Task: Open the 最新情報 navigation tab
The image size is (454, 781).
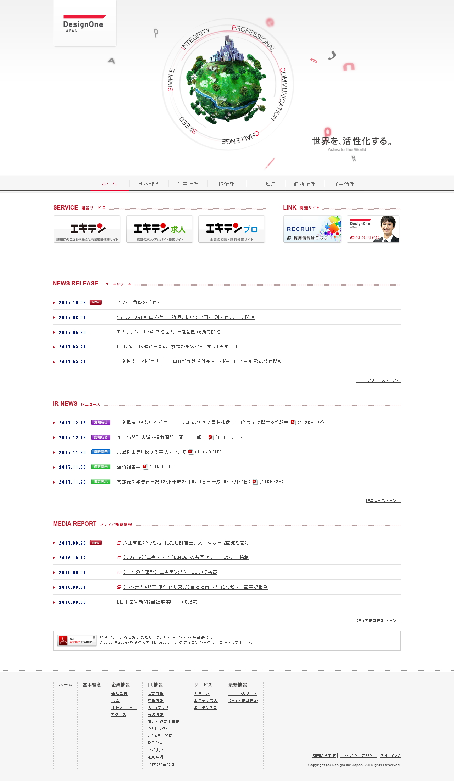Action: [x=305, y=184]
